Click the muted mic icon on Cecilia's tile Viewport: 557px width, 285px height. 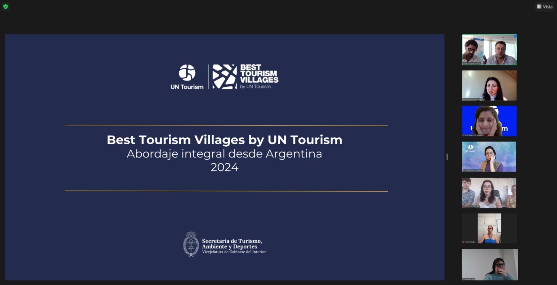click(463, 242)
